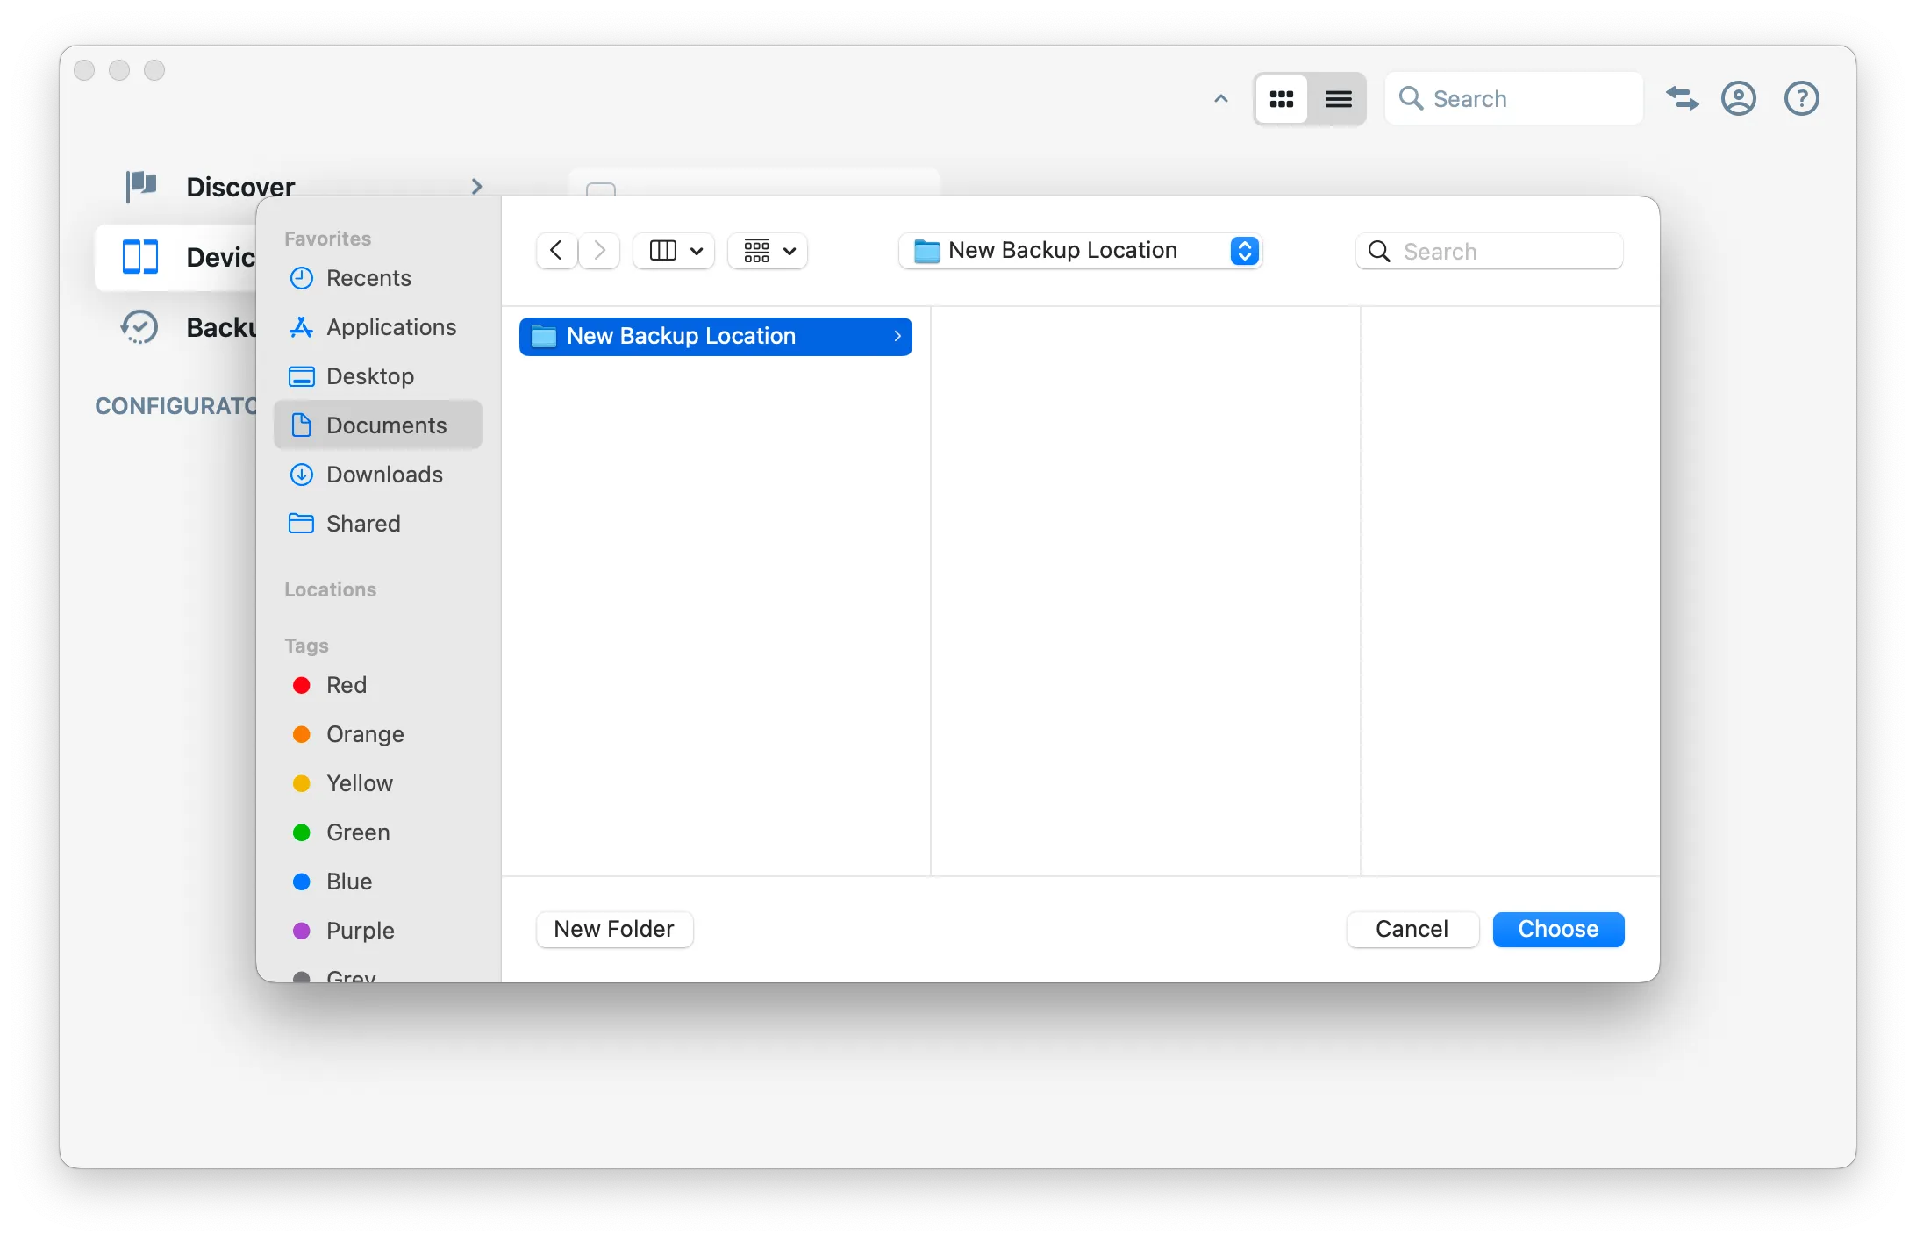The width and height of the screenshot is (1916, 1242).
Task: Switch to list view toggle
Action: (x=1338, y=99)
